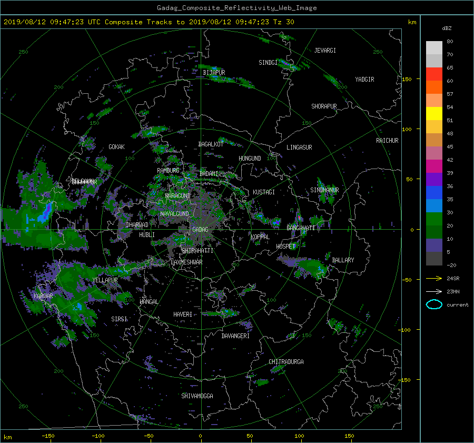Viewport: 474px width, 443px height.
Task: Pick the light blue swatch between 35 and 30
Action: (x=434, y=206)
